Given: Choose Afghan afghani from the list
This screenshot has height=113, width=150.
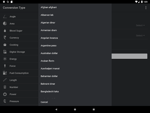Looking at the screenshot, I should [x=75, y=7].
